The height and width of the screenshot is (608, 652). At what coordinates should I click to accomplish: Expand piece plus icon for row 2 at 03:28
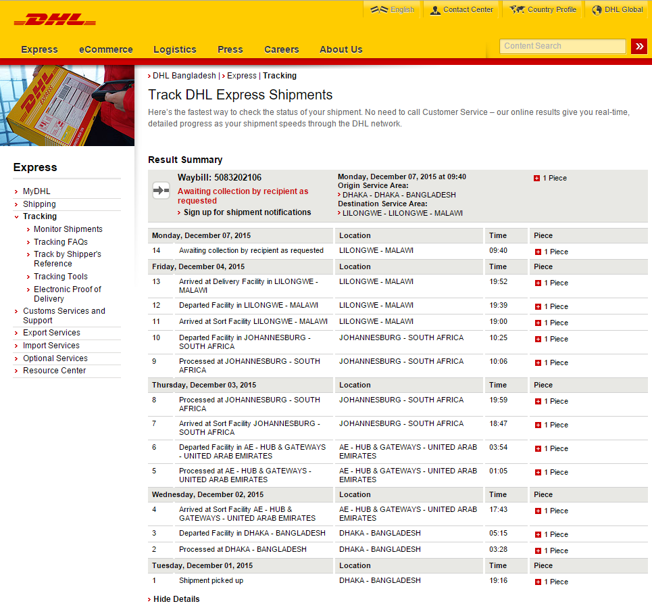click(538, 551)
